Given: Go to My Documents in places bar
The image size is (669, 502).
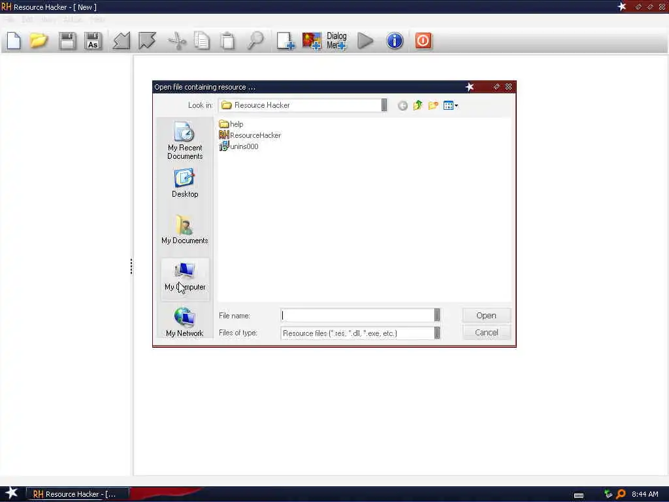Looking at the screenshot, I should coord(185,229).
